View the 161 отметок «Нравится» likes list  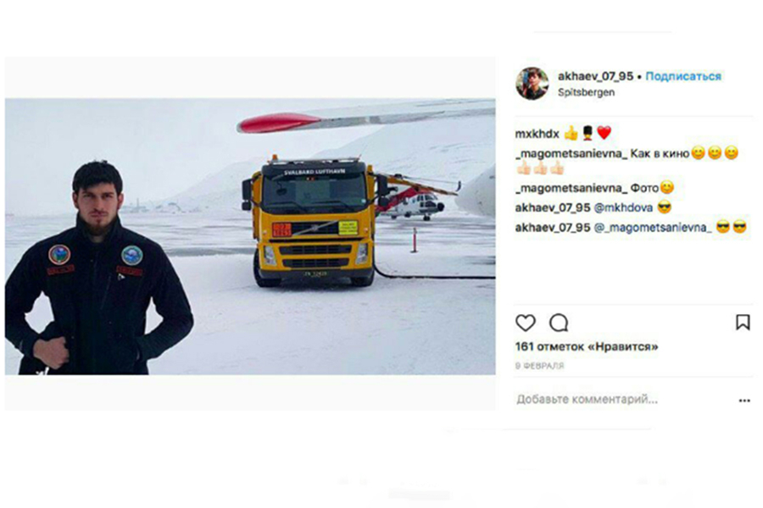point(587,347)
